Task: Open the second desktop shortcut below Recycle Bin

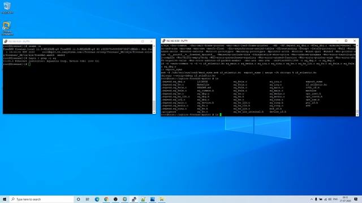Action: (x=7, y=28)
